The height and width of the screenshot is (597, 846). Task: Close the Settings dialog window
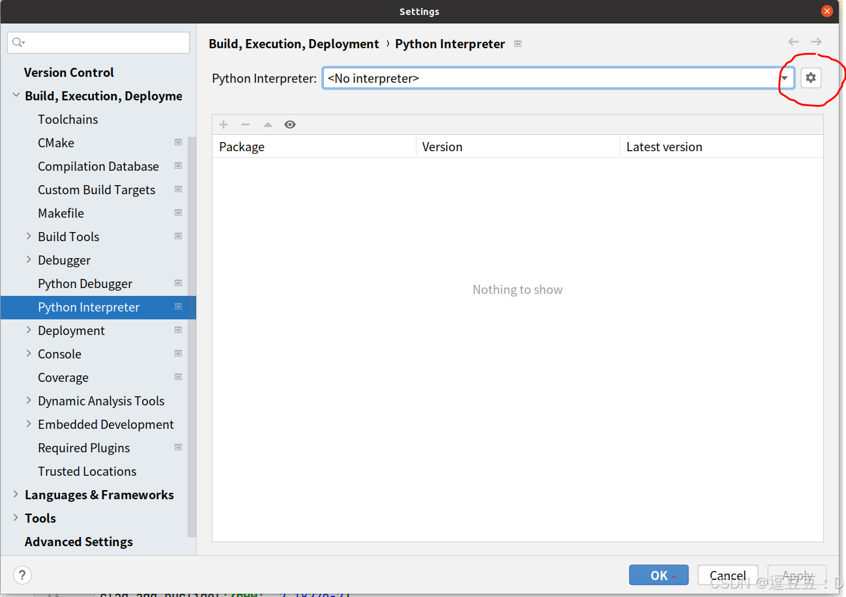click(827, 11)
